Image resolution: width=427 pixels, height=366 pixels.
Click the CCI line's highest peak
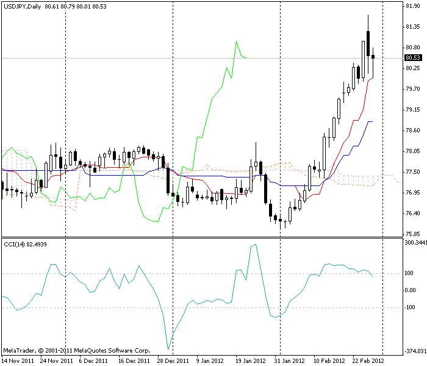255,245
